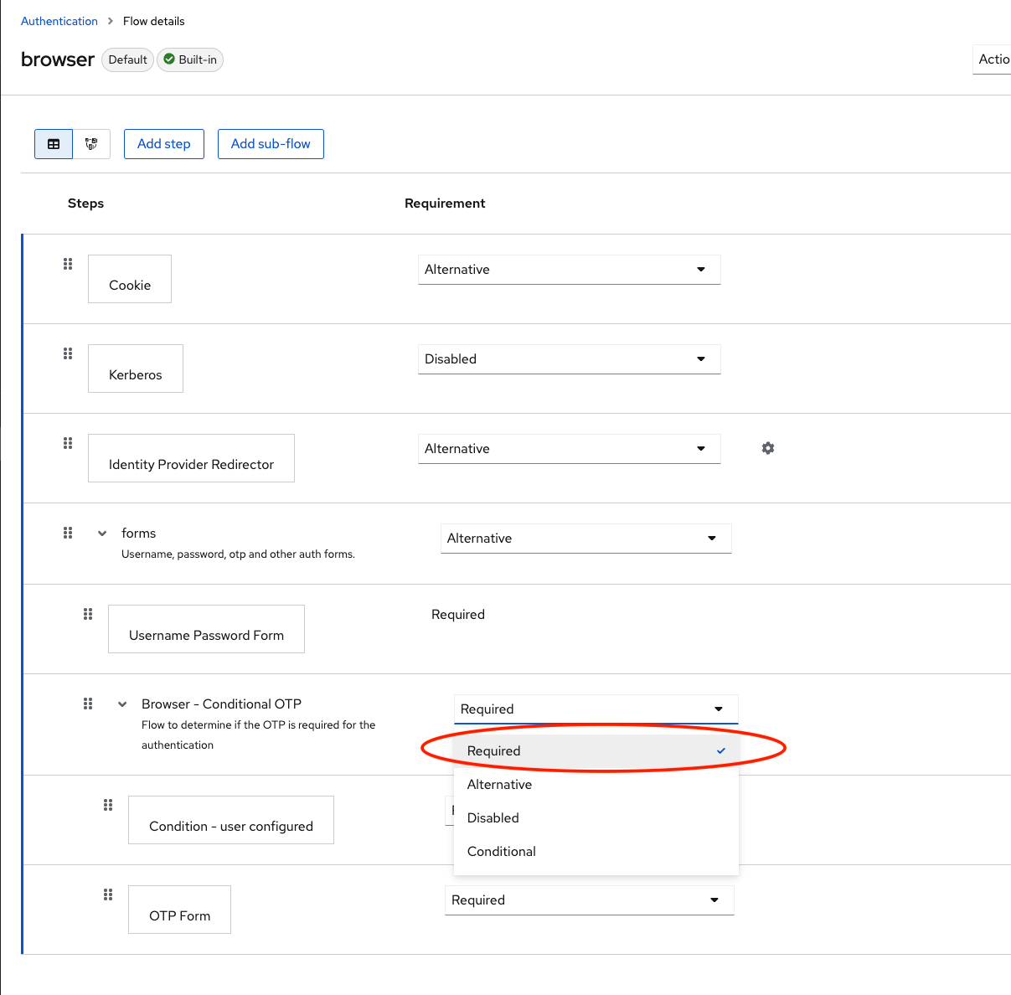Open the Action menu at top right
Screen dimensions: 1011x995
coord(993,59)
